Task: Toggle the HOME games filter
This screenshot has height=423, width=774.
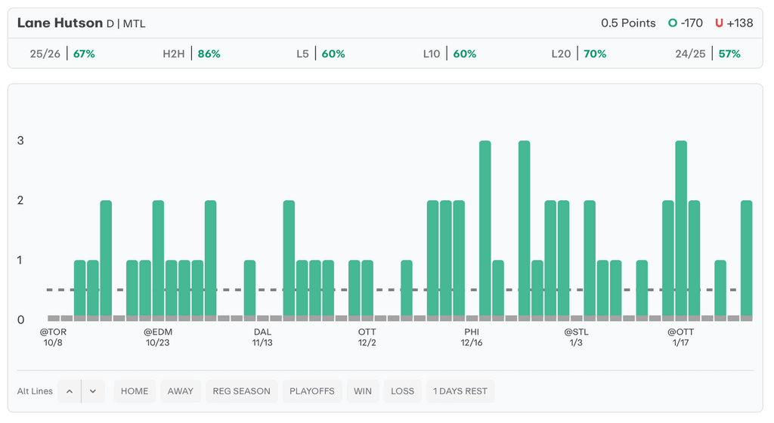Action: coord(135,391)
